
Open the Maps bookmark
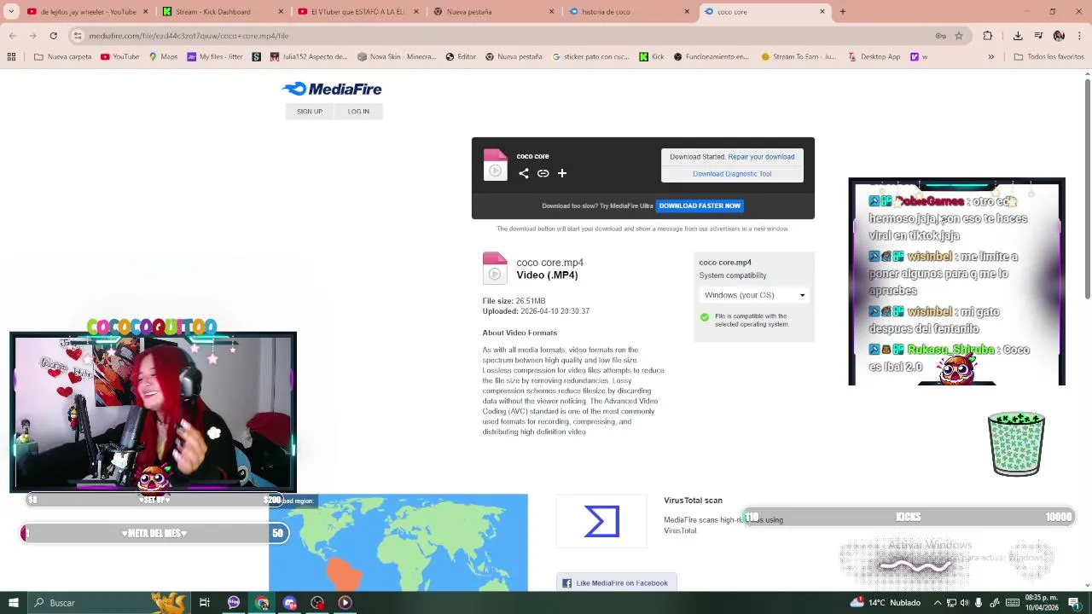click(x=163, y=57)
